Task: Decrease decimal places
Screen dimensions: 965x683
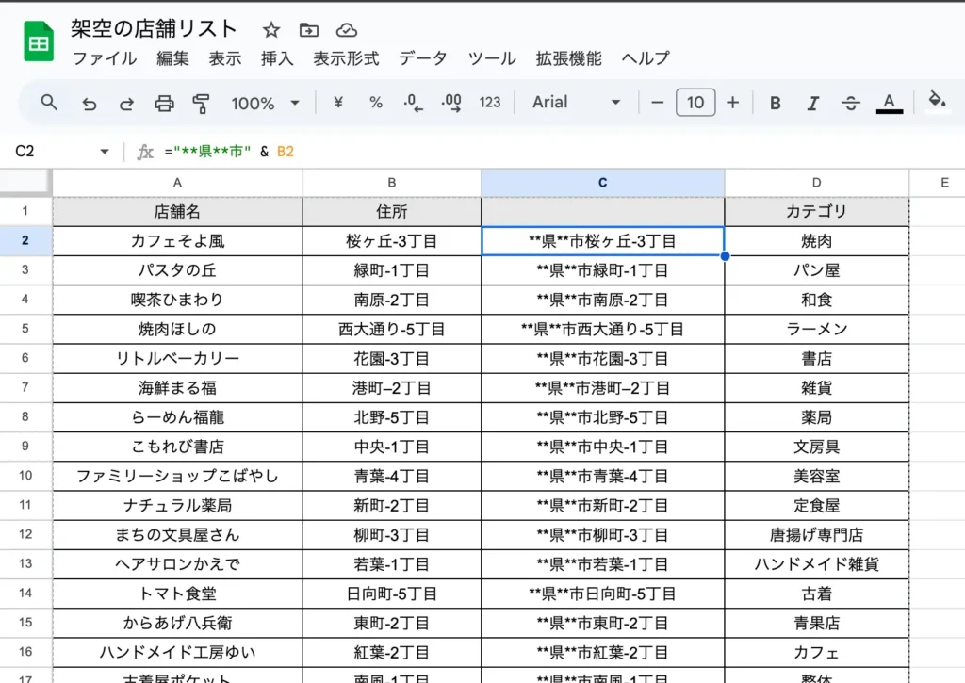Action: 412,103
